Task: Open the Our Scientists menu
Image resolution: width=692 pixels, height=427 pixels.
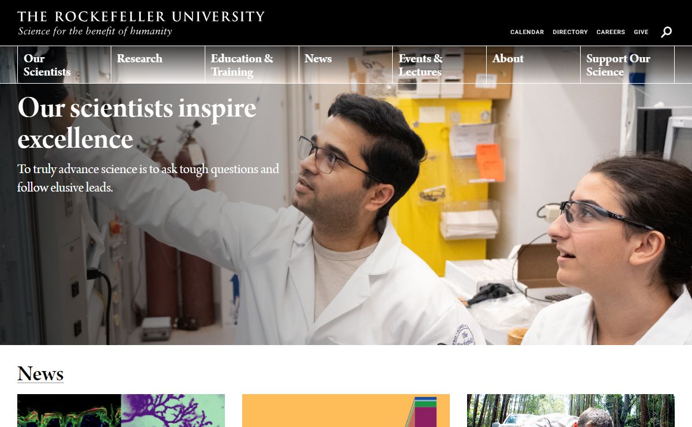Action: click(x=64, y=65)
